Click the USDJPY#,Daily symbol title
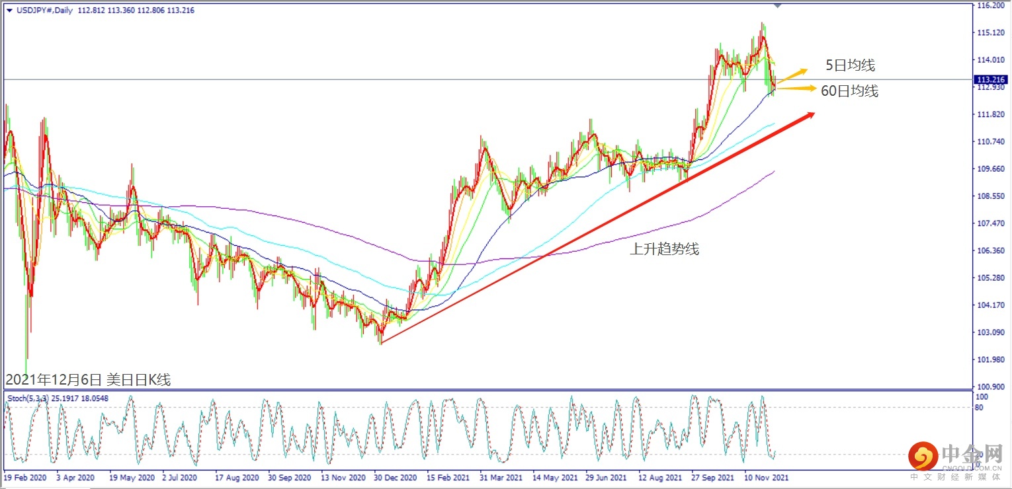This screenshot has width=1012, height=489. (x=44, y=11)
